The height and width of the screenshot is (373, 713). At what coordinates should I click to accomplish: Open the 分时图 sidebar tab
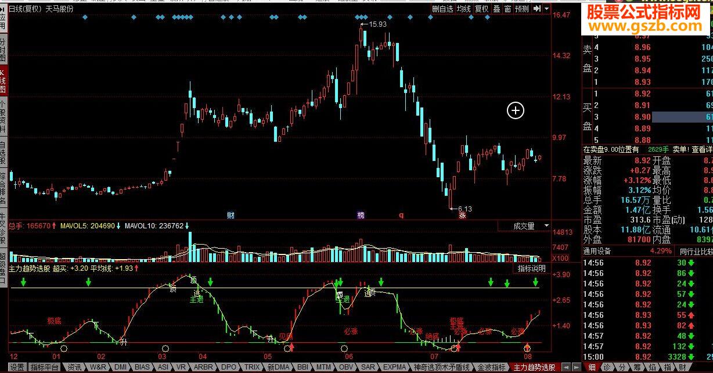[x=3, y=49]
